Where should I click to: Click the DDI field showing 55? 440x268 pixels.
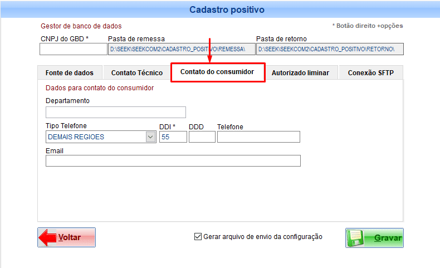[x=173, y=137]
